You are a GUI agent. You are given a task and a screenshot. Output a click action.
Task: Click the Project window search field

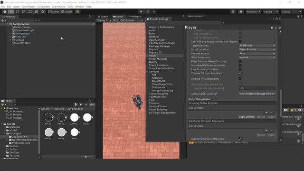click(x=44, y=104)
